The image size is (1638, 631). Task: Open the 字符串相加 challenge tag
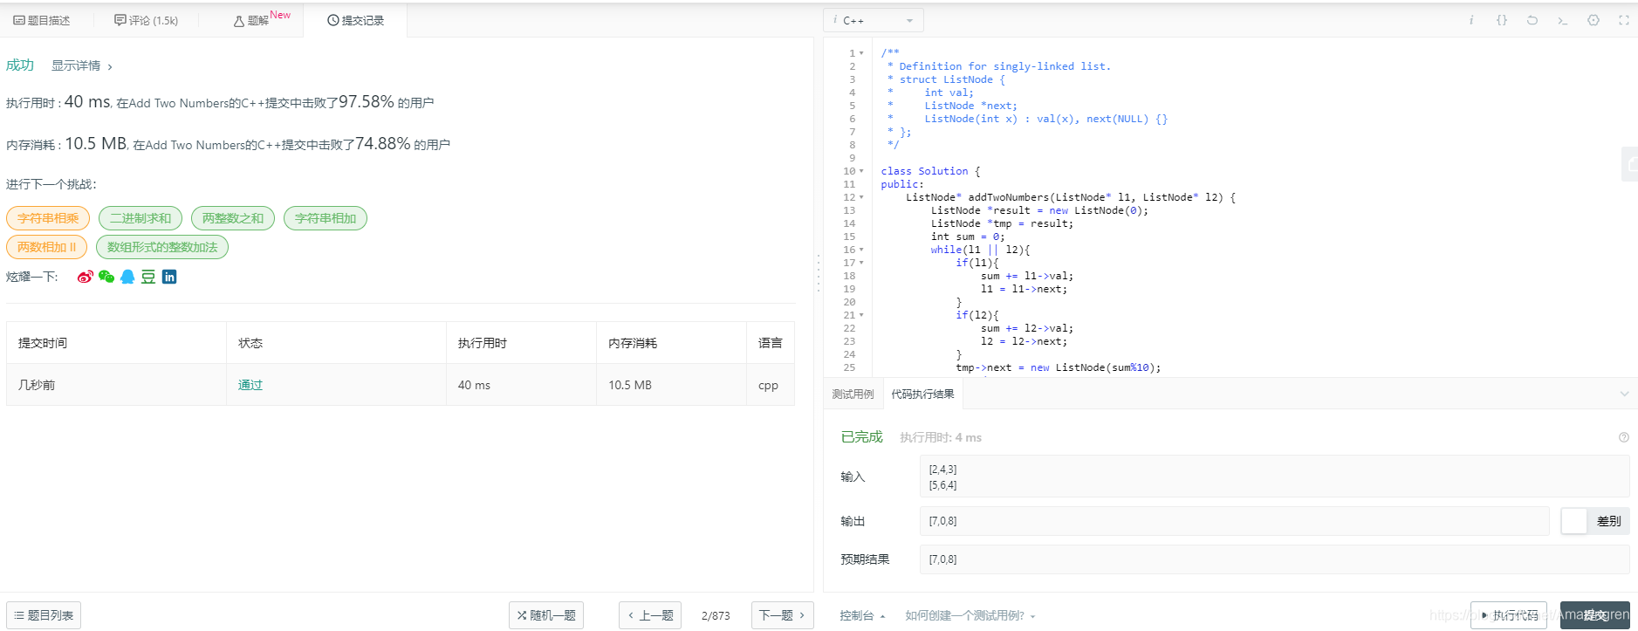point(326,218)
